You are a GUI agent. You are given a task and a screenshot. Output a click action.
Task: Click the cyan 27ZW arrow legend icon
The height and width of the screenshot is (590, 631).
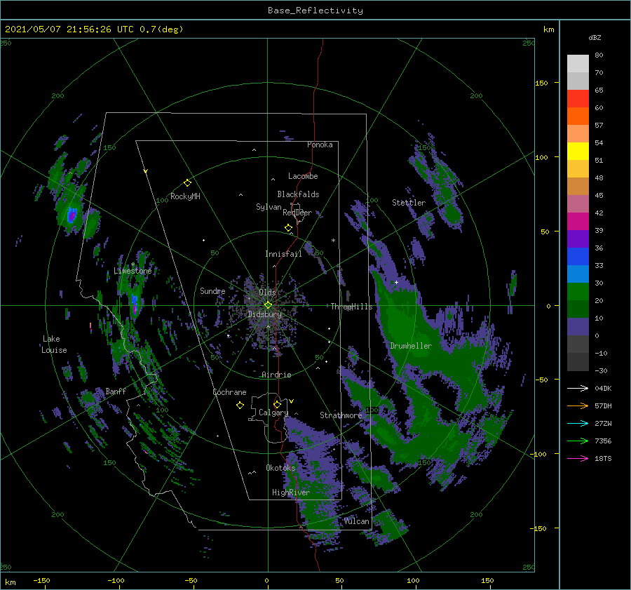tap(578, 423)
